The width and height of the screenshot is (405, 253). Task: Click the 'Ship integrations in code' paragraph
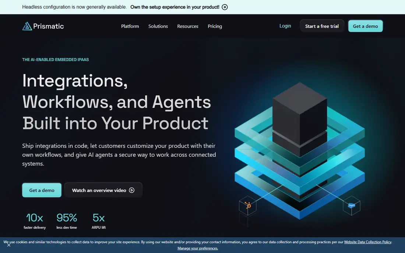pos(119,155)
